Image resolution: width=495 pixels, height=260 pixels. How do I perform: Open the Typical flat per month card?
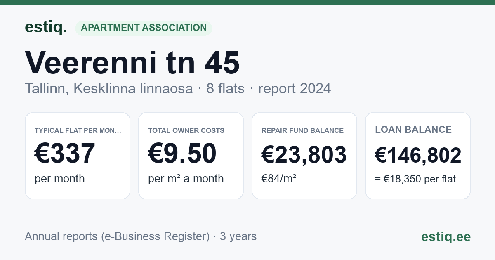pos(78,156)
